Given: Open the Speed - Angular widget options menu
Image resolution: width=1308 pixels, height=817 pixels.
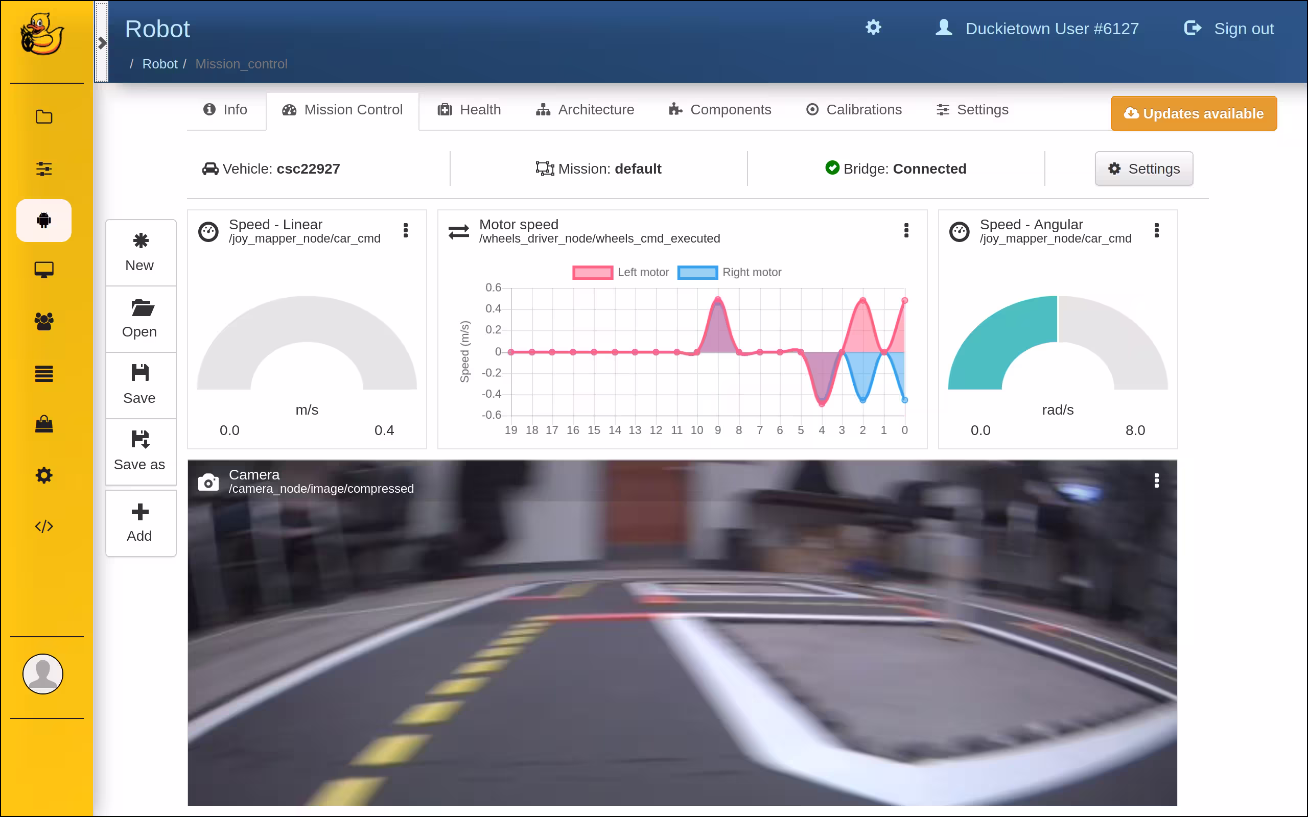Looking at the screenshot, I should 1157,231.
